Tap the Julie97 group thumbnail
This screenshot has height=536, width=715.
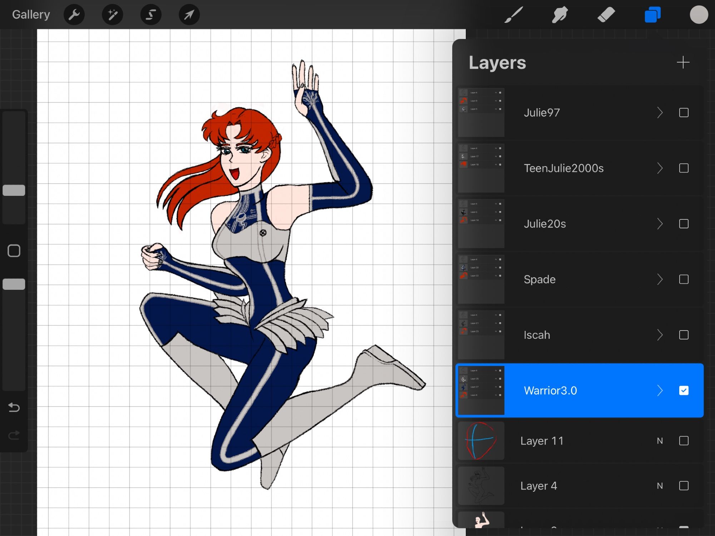[x=481, y=113]
